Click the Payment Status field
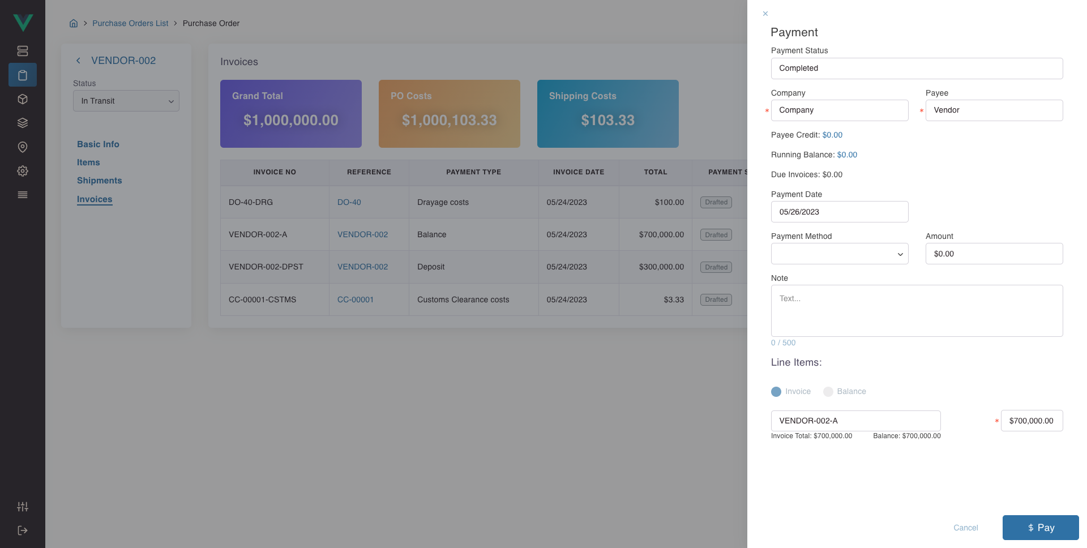 (917, 68)
